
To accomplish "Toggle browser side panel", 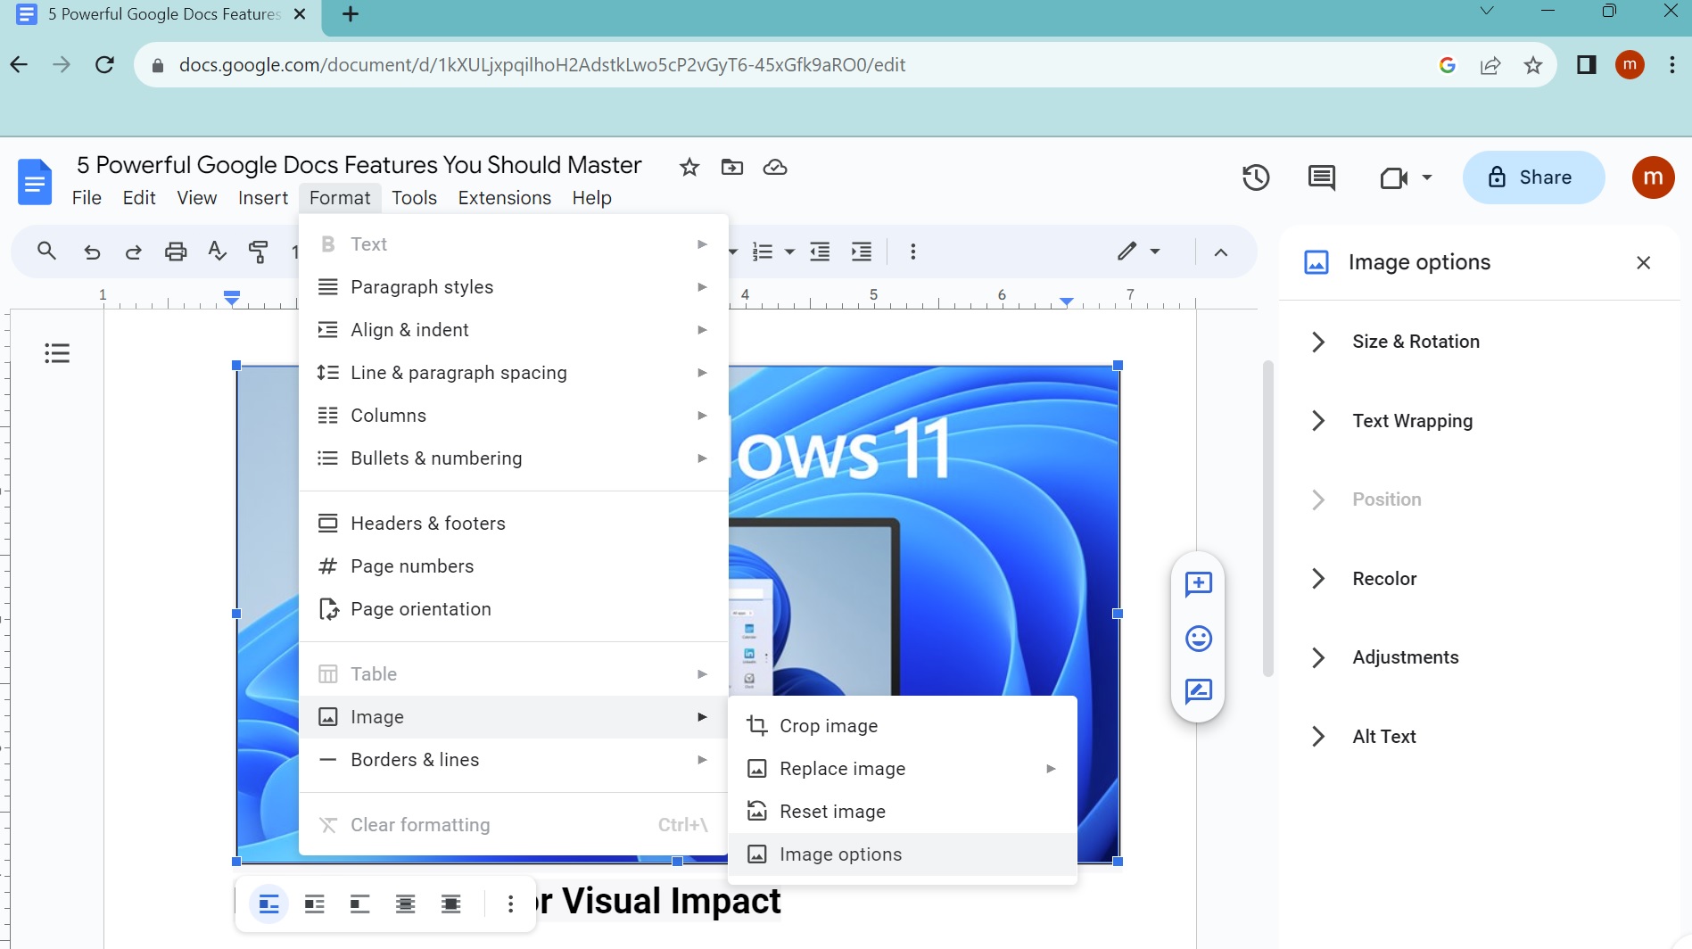I will pyautogui.click(x=1586, y=65).
